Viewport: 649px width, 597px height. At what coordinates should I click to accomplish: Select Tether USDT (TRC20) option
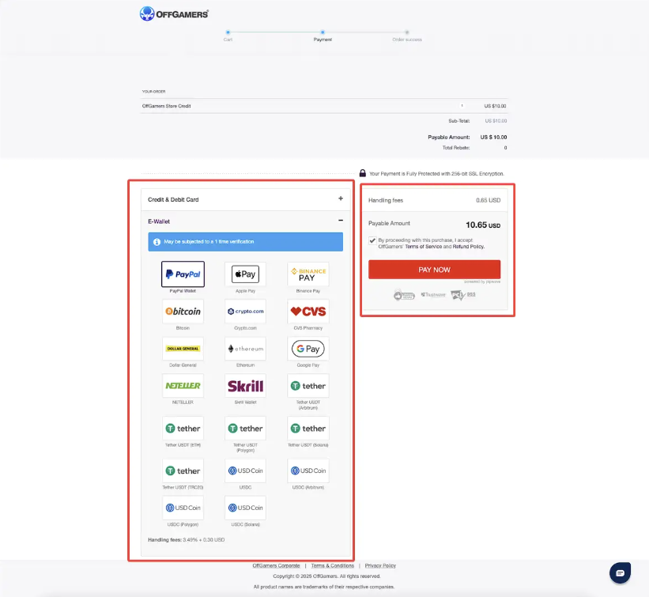click(183, 470)
